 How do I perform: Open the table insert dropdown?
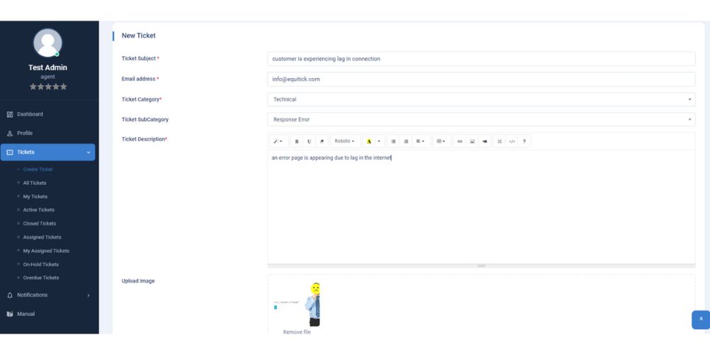[441, 141]
